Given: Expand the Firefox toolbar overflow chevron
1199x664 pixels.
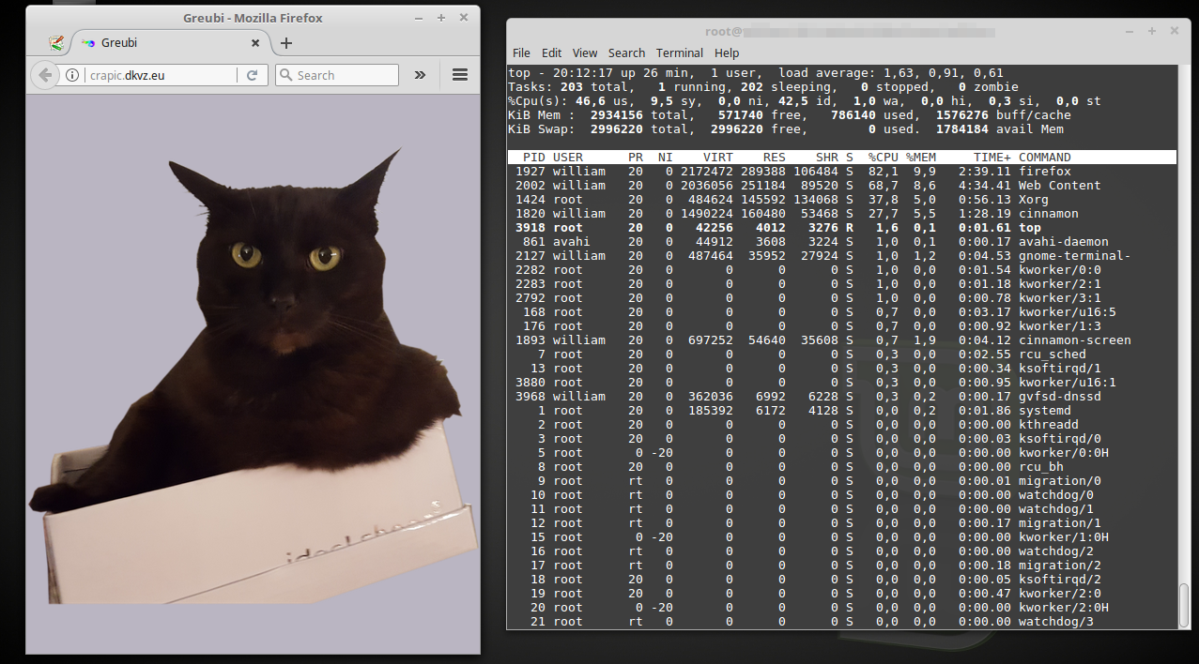Looking at the screenshot, I should point(420,75).
